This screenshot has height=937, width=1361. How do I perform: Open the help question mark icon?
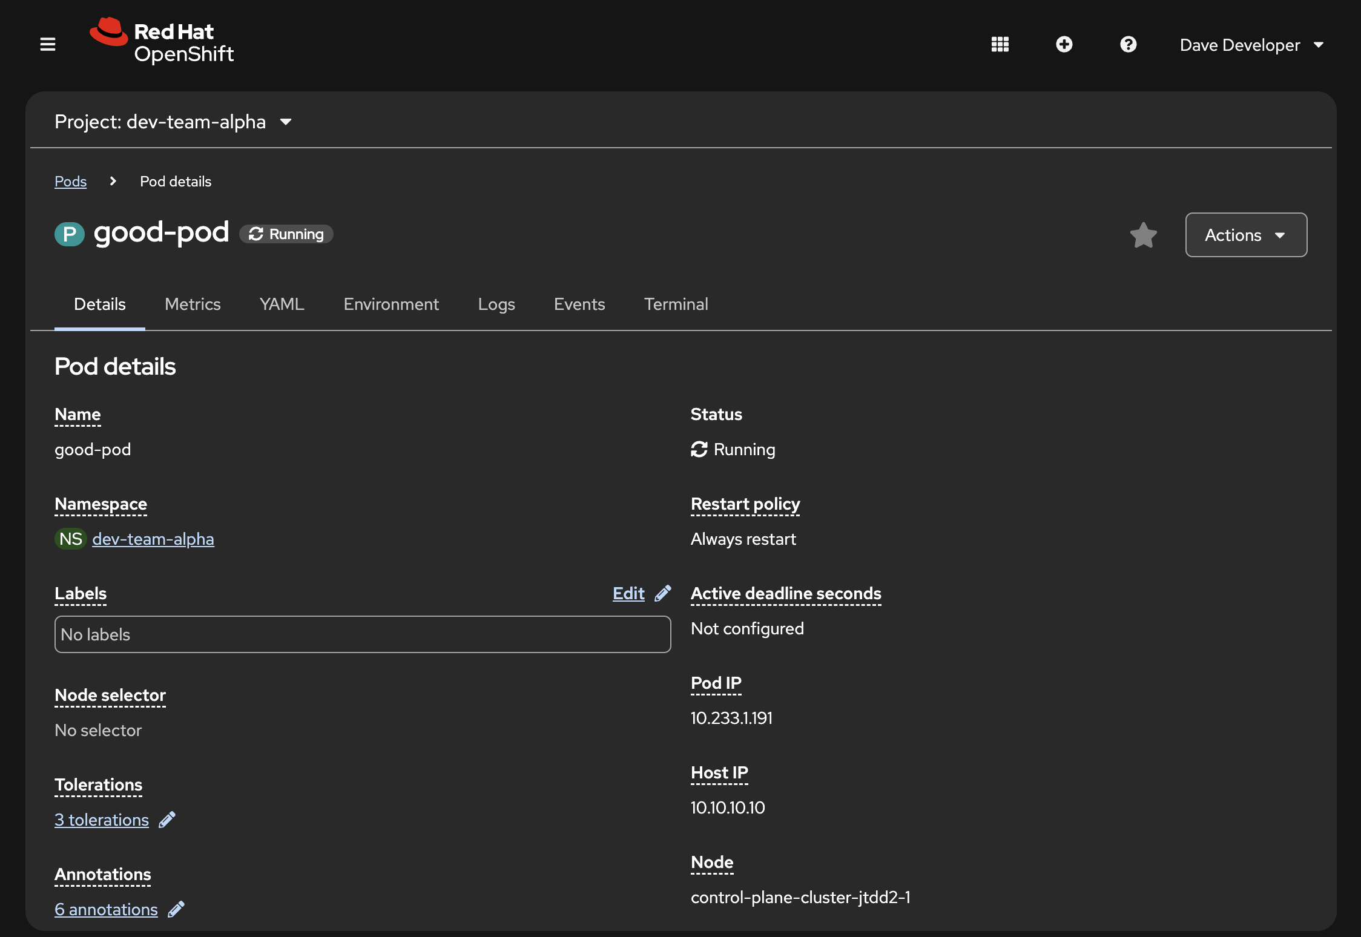pyautogui.click(x=1128, y=44)
